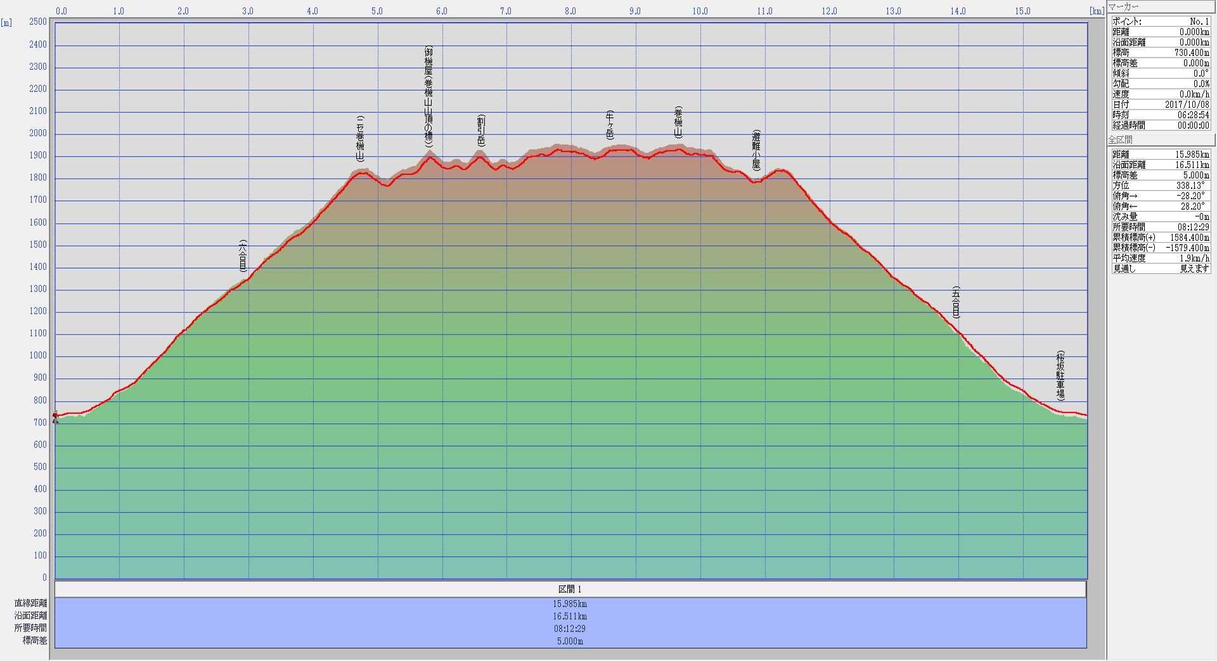The width and height of the screenshot is (1217, 661).
Task: Click the ポイント No. 1 row
Action: 1160,22
